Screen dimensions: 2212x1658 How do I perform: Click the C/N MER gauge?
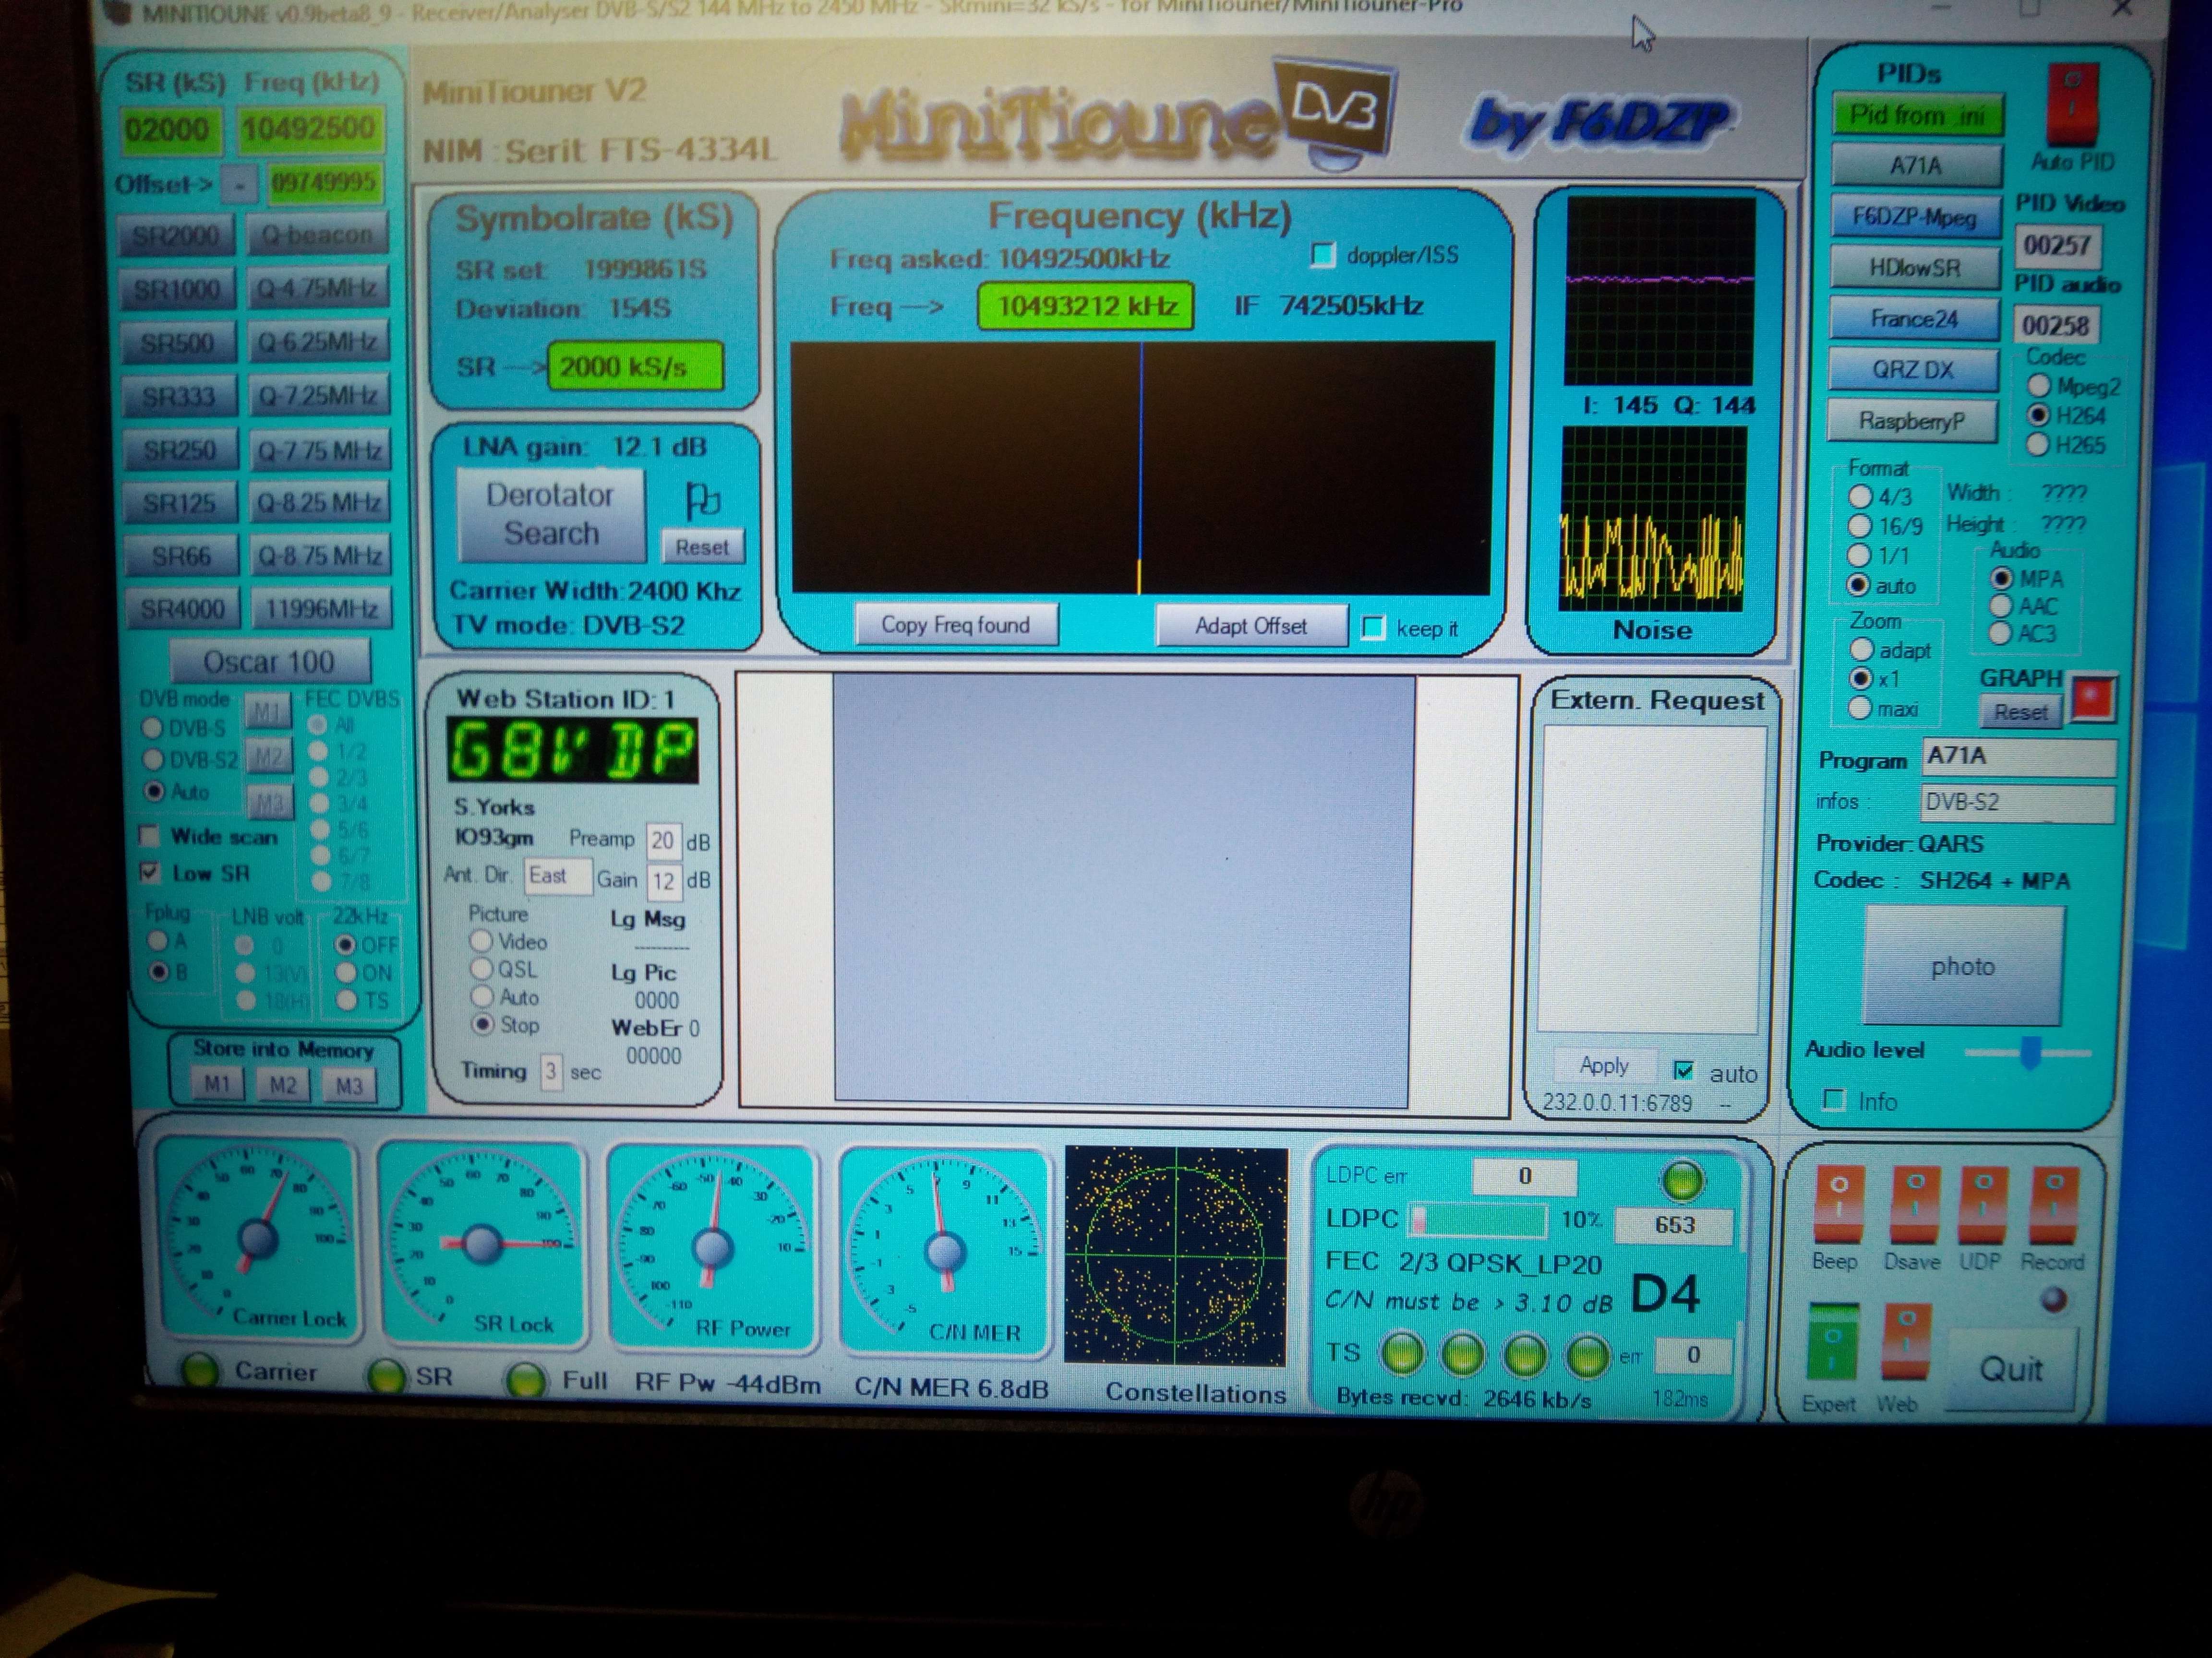(944, 1251)
